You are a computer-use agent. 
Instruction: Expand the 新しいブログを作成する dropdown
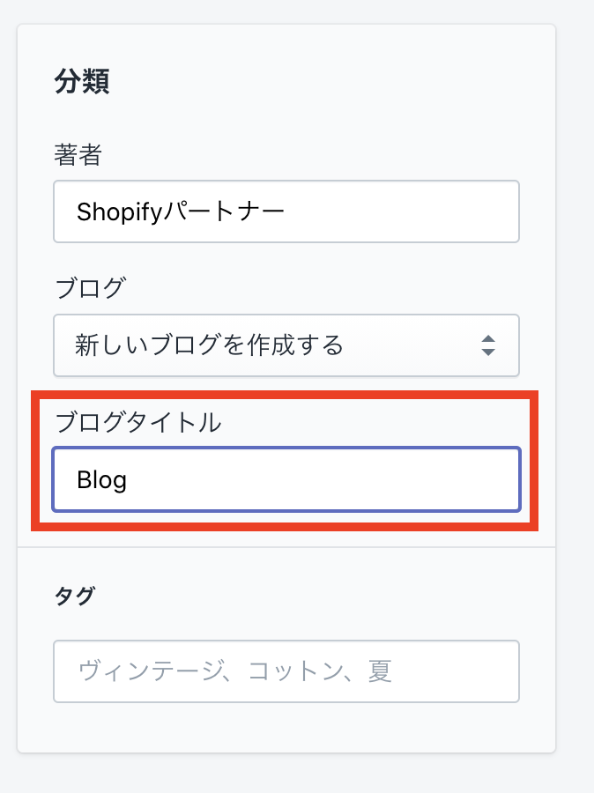pyautogui.click(x=286, y=345)
